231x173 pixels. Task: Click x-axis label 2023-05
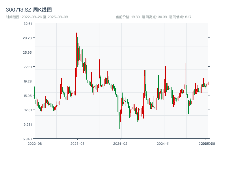[77, 144]
